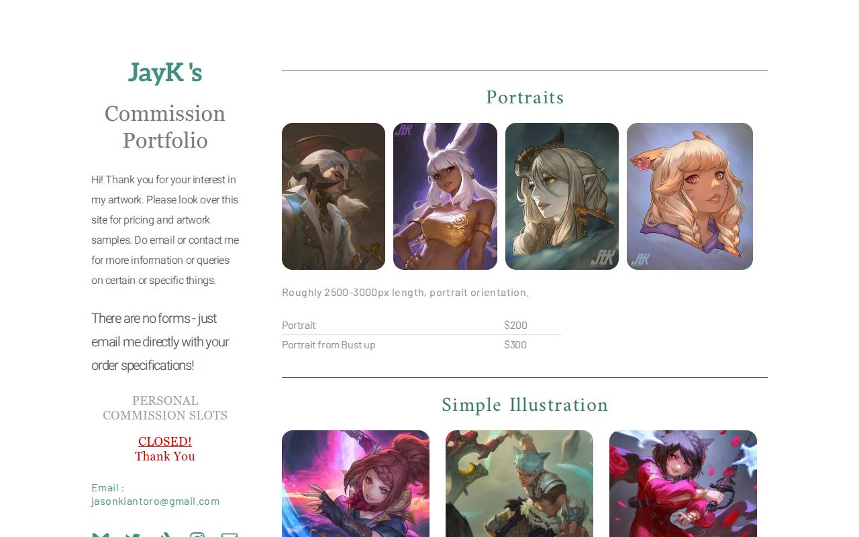The width and height of the screenshot is (859, 537).
Task: Open the Instagram social icon
Action: pyautogui.click(x=197, y=534)
